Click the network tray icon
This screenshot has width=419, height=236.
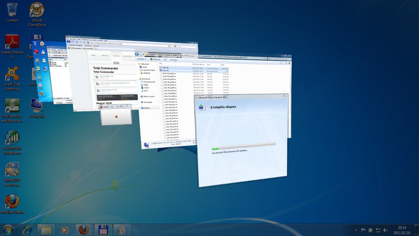(x=378, y=230)
